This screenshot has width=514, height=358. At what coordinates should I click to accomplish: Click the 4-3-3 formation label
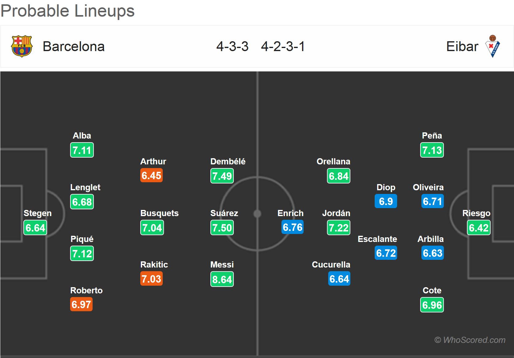point(232,46)
